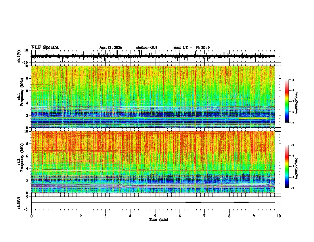Click the "ch.3(V)" axis label
314x242 pixels.
19,203
